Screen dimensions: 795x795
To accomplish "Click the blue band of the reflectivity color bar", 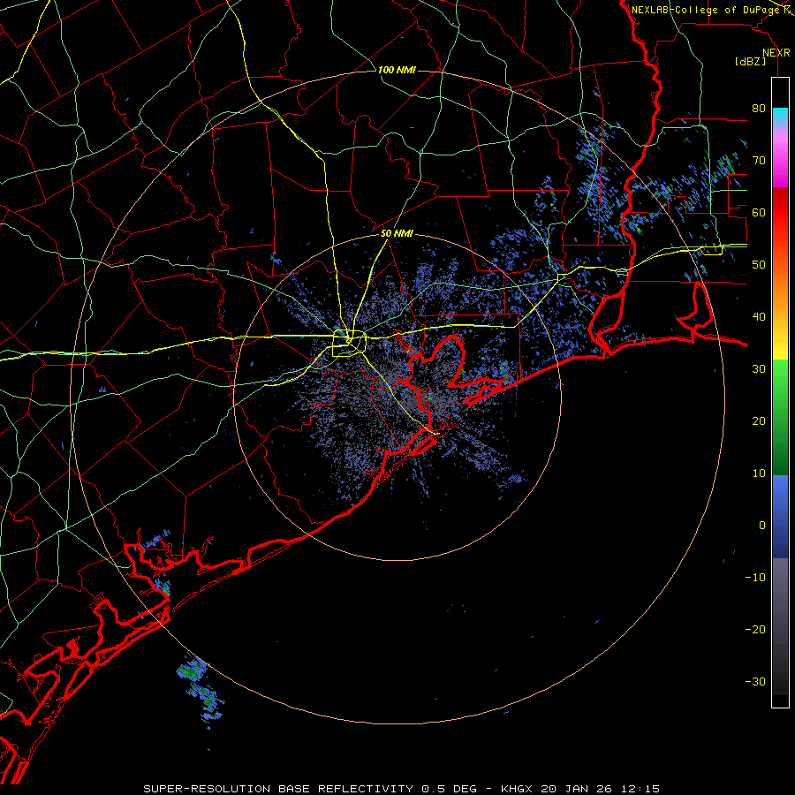I will pos(780,516).
